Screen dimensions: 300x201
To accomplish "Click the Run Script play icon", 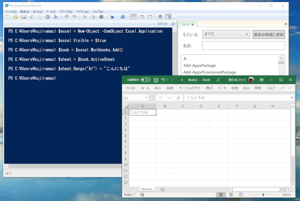I will (85, 17).
